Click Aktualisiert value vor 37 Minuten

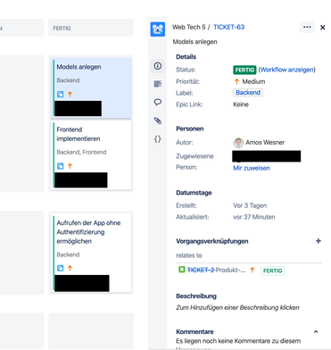coord(254,217)
